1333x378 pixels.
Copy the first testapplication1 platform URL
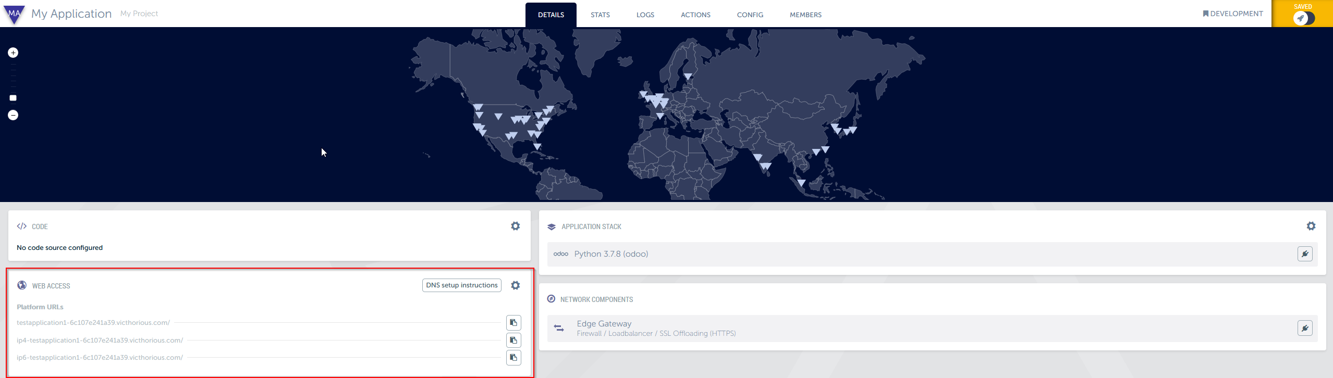[x=513, y=323]
